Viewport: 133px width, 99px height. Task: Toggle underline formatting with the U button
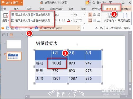click(x=63, y=20)
